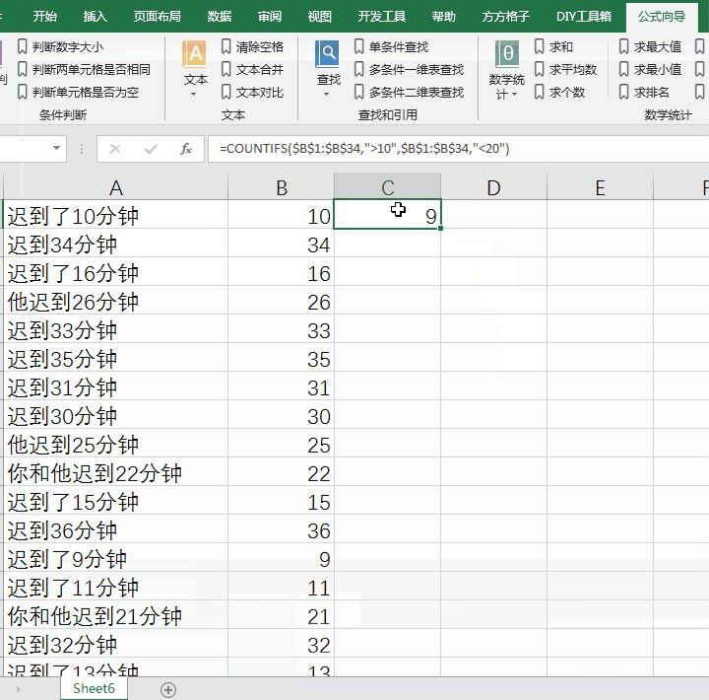Image resolution: width=709 pixels, height=700 pixels.
Task: Select 判断数字大小 function
Action: [x=60, y=46]
